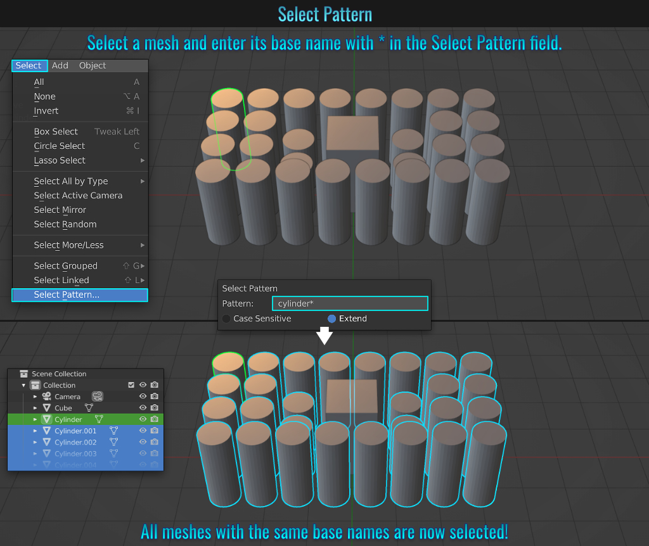Click the Camera object icon in outliner
The height and width of the screenshot is (546, 649).
(47, 397)
